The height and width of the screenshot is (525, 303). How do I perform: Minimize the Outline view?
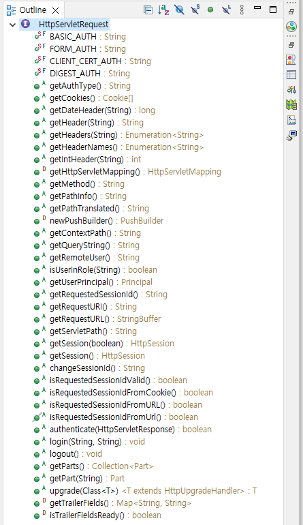coord(257,7)
